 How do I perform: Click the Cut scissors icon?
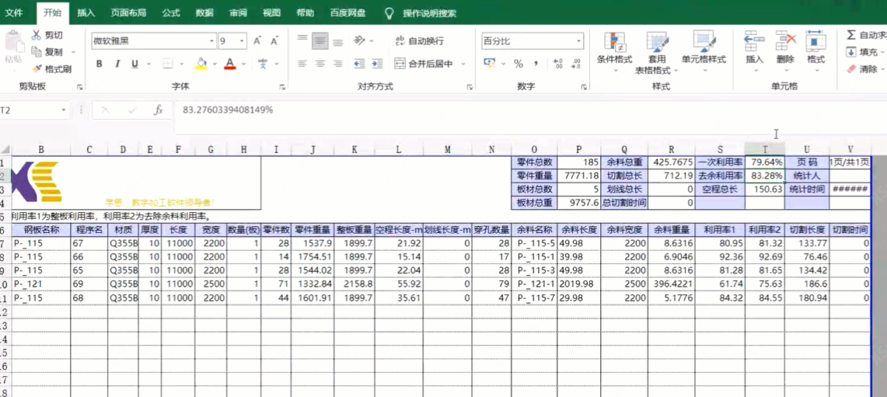pos(36,35)
